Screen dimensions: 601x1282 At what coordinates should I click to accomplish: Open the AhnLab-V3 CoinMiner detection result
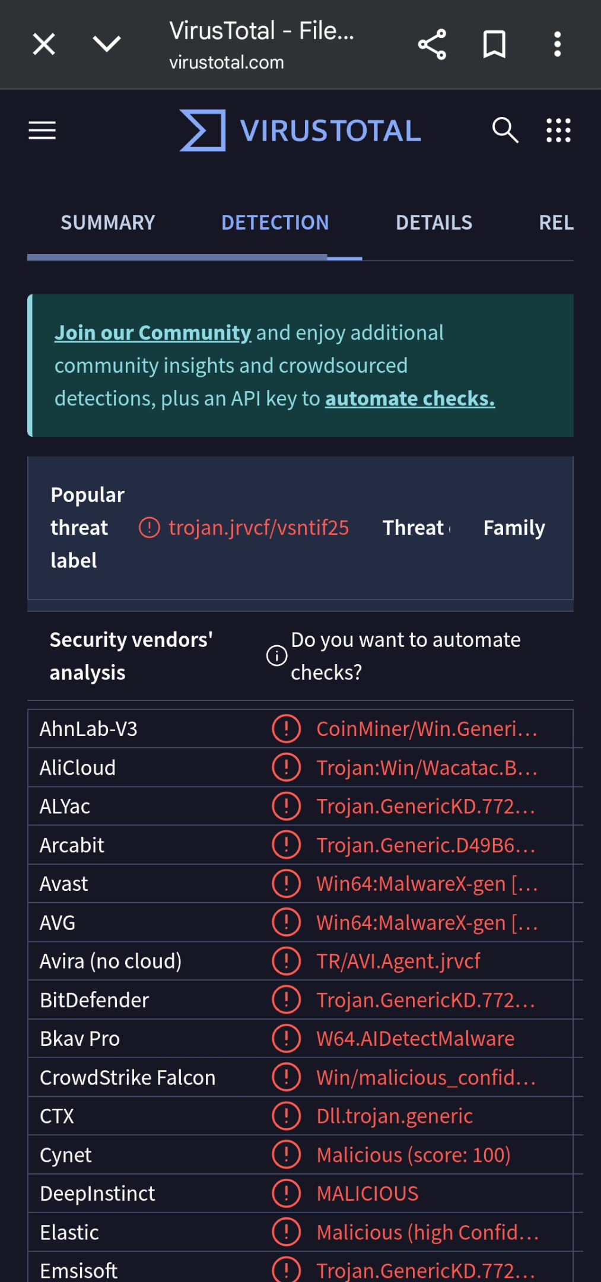pos(427,729)
